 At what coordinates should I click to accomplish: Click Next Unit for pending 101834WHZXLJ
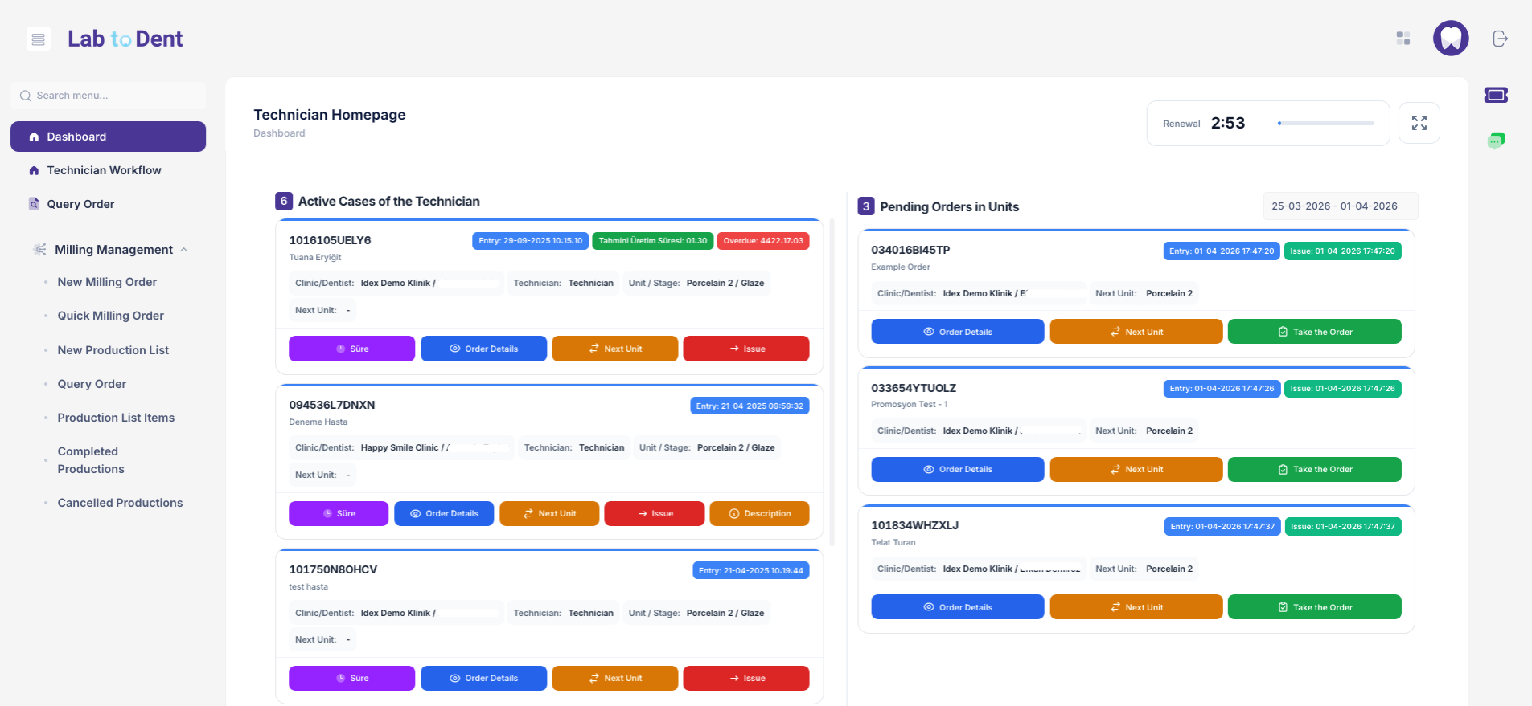click(x=1136, y=607)
